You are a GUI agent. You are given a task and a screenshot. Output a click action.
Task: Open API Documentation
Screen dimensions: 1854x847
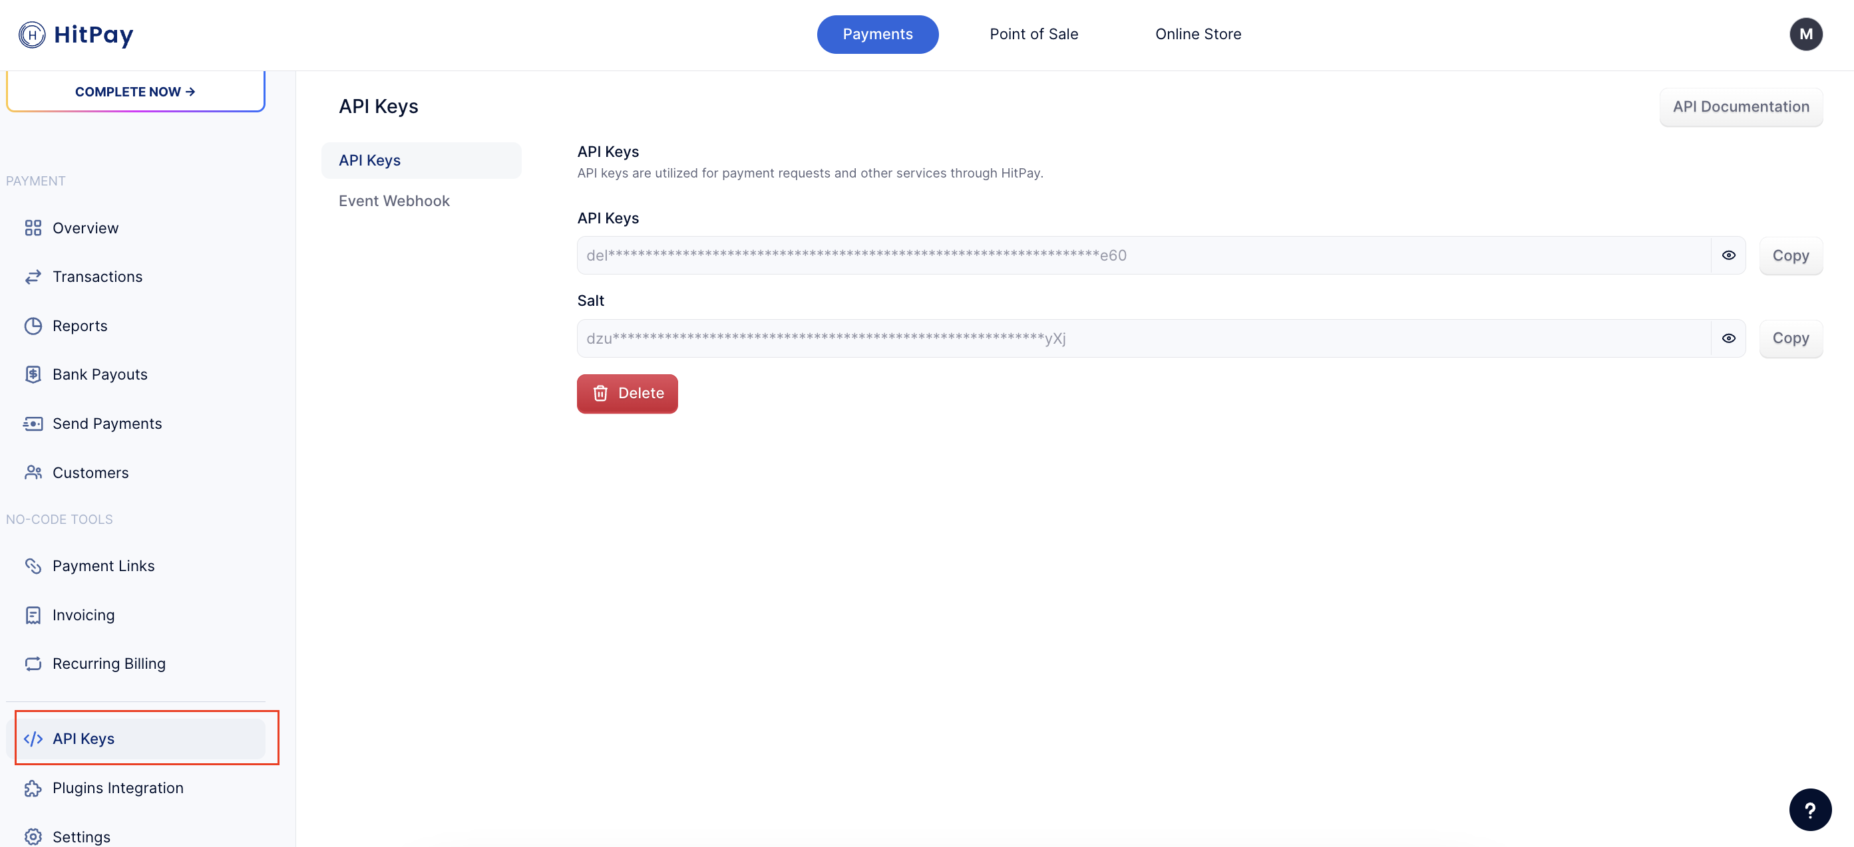pos(1740,106)
